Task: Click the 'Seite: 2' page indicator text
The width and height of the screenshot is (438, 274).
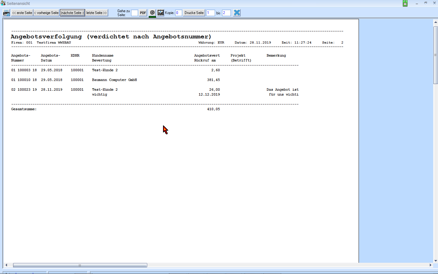Action: coord(333,43)
